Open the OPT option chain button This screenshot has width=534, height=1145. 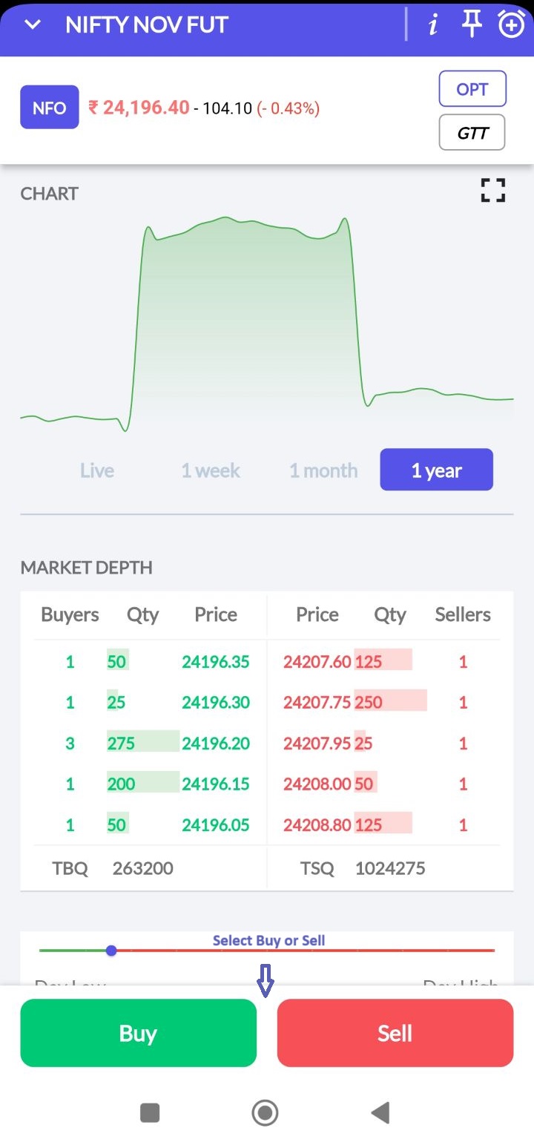click(472, 90)
